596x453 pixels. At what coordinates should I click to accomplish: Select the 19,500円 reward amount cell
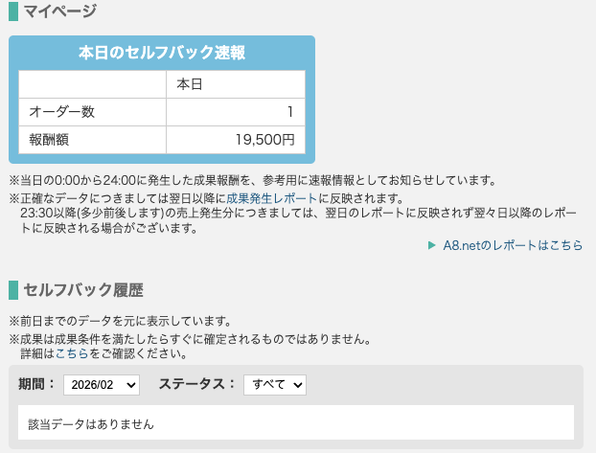click(235, 140)
